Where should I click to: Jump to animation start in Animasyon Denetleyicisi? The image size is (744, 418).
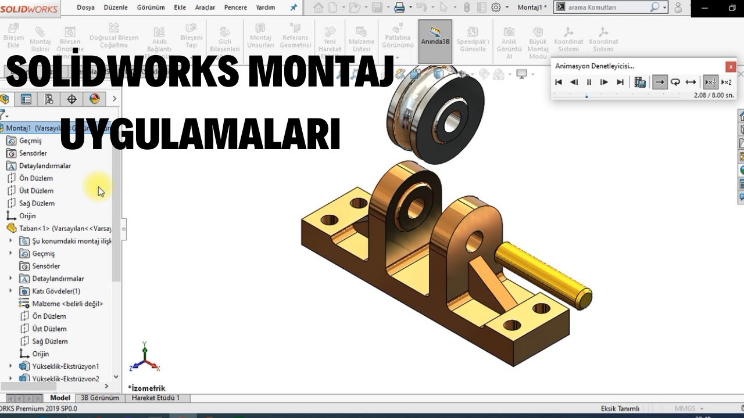[x=559, y=82]
